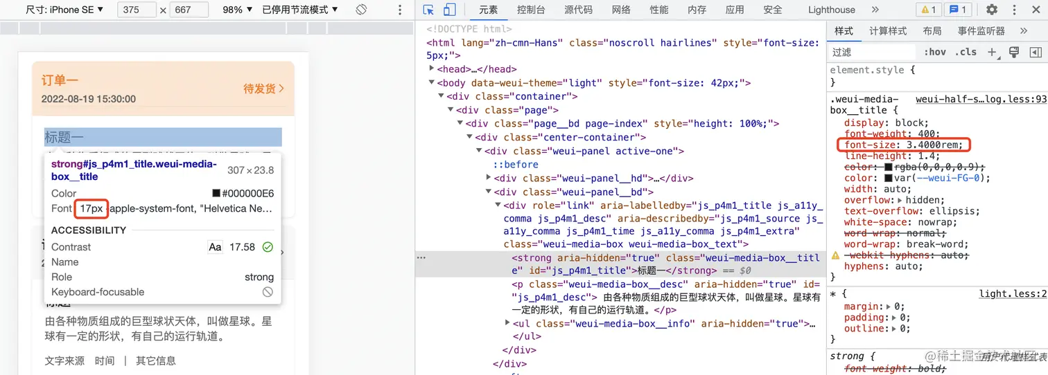1048x375 pixels.
Task: Switch to the 源代码 tab
Action: (578, 10)
